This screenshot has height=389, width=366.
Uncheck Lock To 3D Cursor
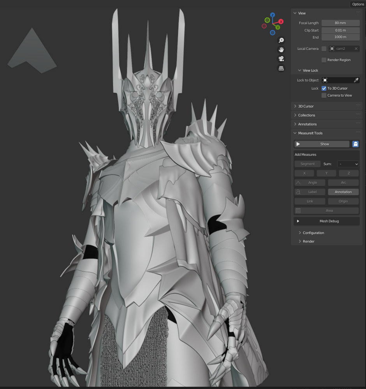tap(324, 88)
